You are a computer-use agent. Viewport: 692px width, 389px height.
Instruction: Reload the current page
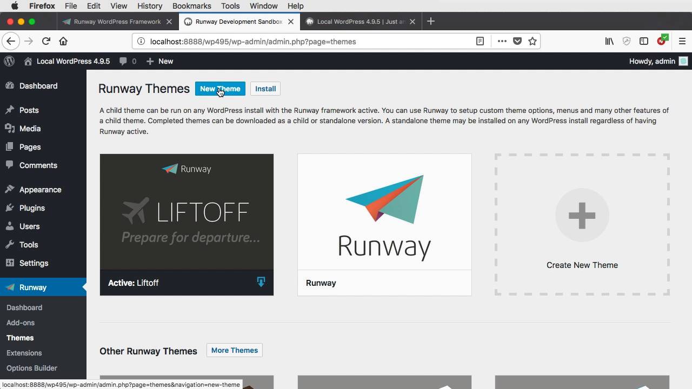click(x=46, y=41)
